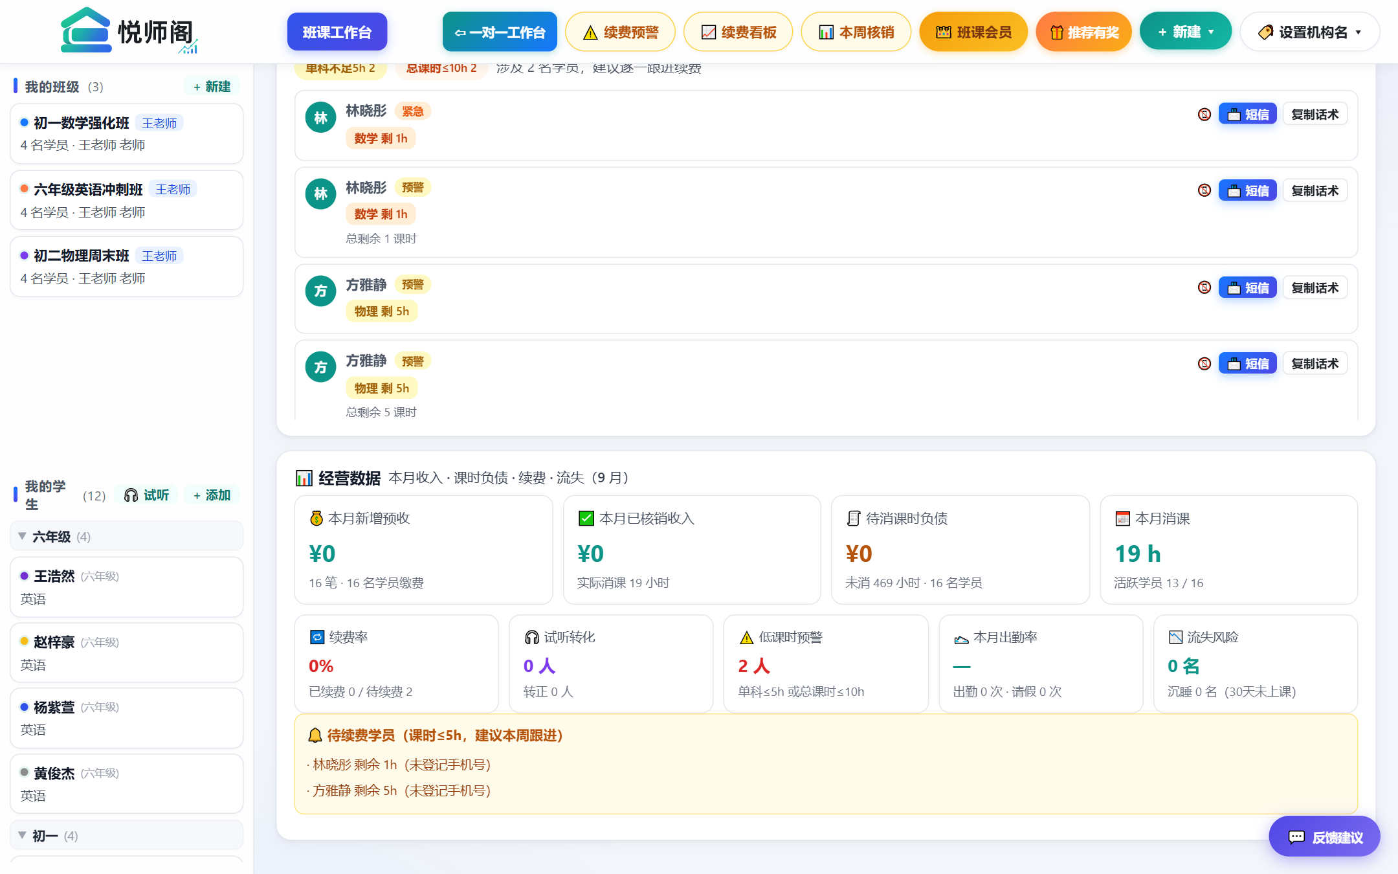Open student 王浩然 card
This screenshot has width=1398, height=874.
(x=127, y=587)
